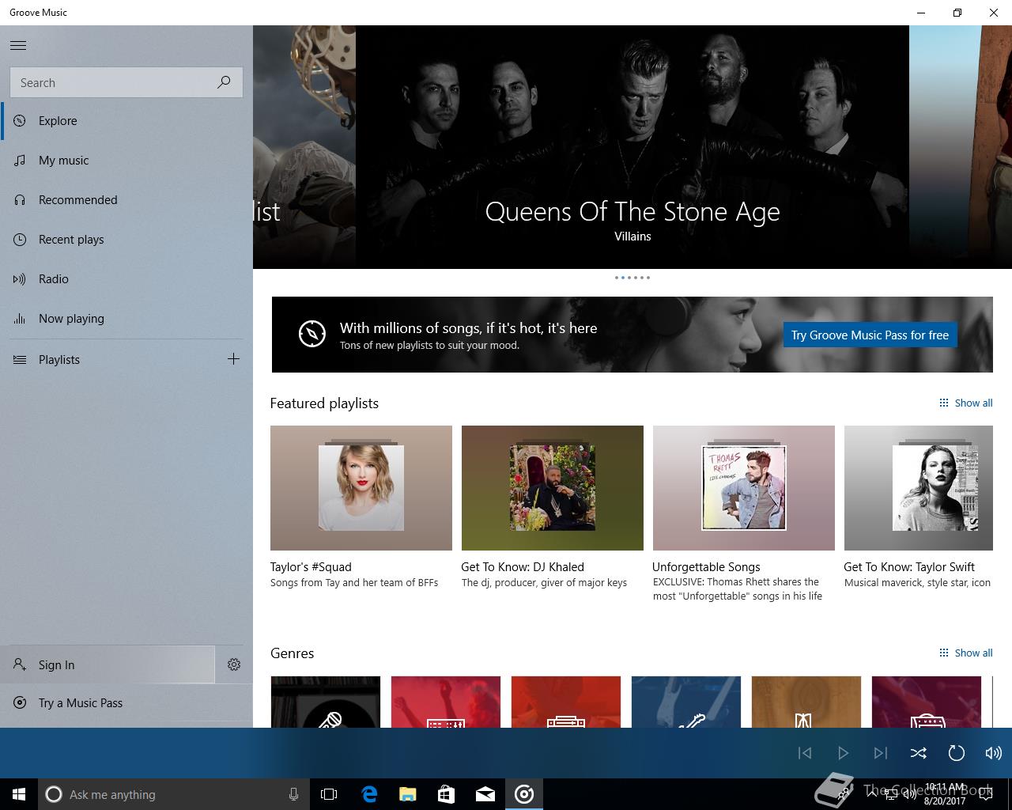Click Cortana Ask me anything box
Image resolution: width=1012 pixels, height=810 pixels.
[x=173, y=794]
